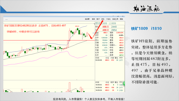Close the trading software window
The width and height of the screenshot is (179, 101).
click(x=123, y=16)
